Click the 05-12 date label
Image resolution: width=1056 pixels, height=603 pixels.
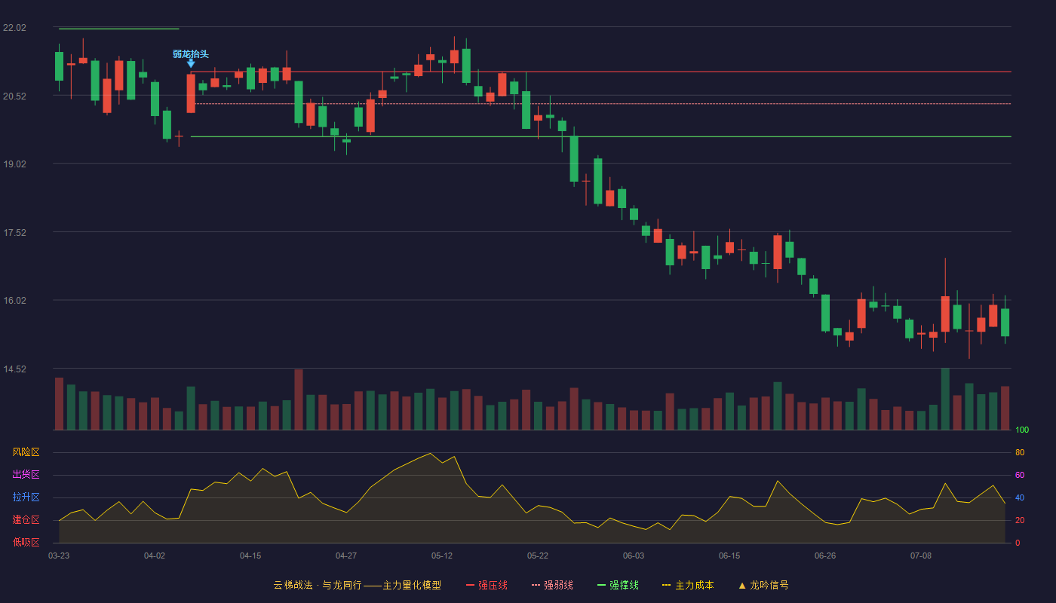pos(442,556)
